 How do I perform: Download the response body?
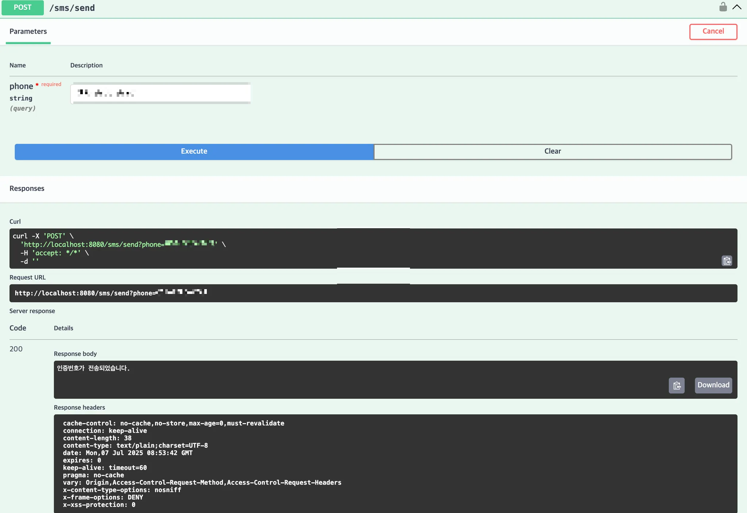[x=713, y=385]
